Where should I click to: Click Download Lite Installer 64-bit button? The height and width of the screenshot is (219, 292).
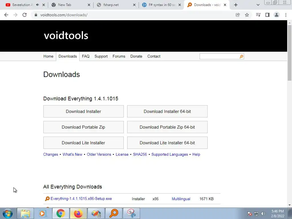point(167,143)
